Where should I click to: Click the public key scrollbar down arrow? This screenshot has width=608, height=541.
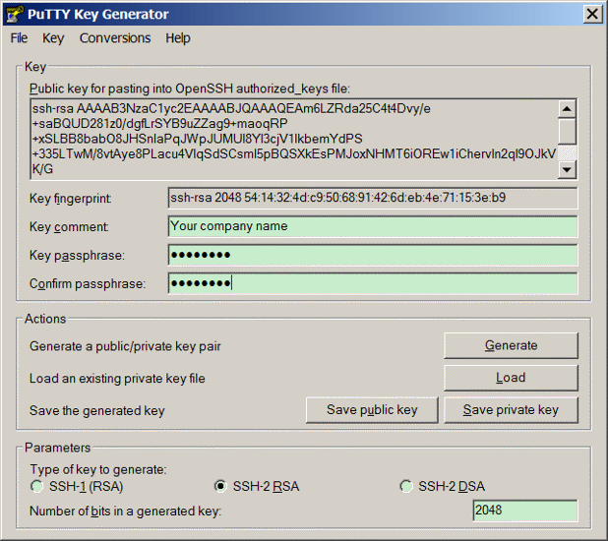click(567, 169)
